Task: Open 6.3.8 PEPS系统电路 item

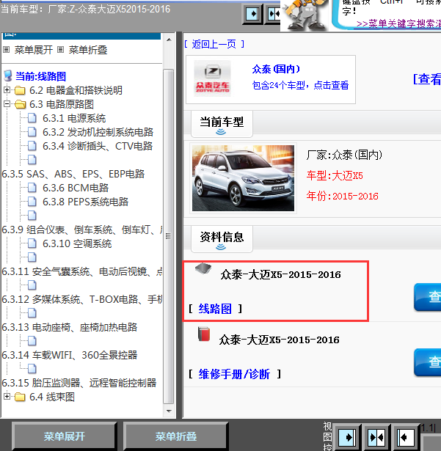Action: point(86,202)
